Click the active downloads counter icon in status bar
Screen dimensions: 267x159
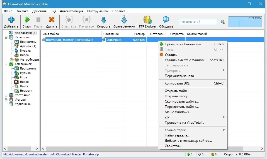[188, 154]
